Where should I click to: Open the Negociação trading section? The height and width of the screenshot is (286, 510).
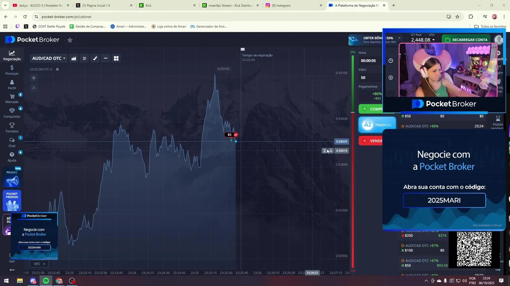[x=12, y=56]
